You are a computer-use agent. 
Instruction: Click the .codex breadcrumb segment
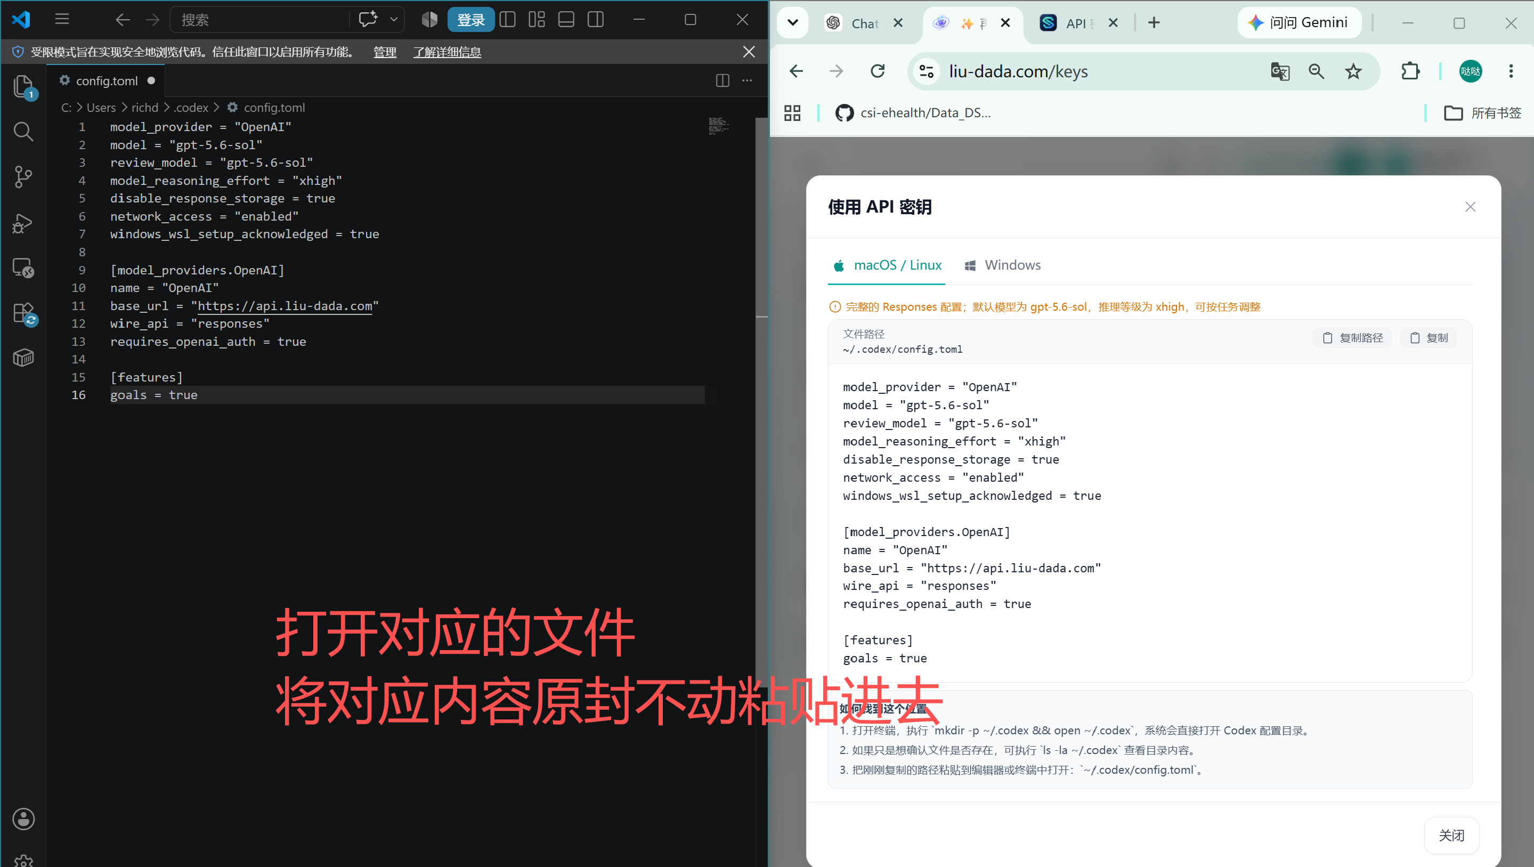click(191, 108)
